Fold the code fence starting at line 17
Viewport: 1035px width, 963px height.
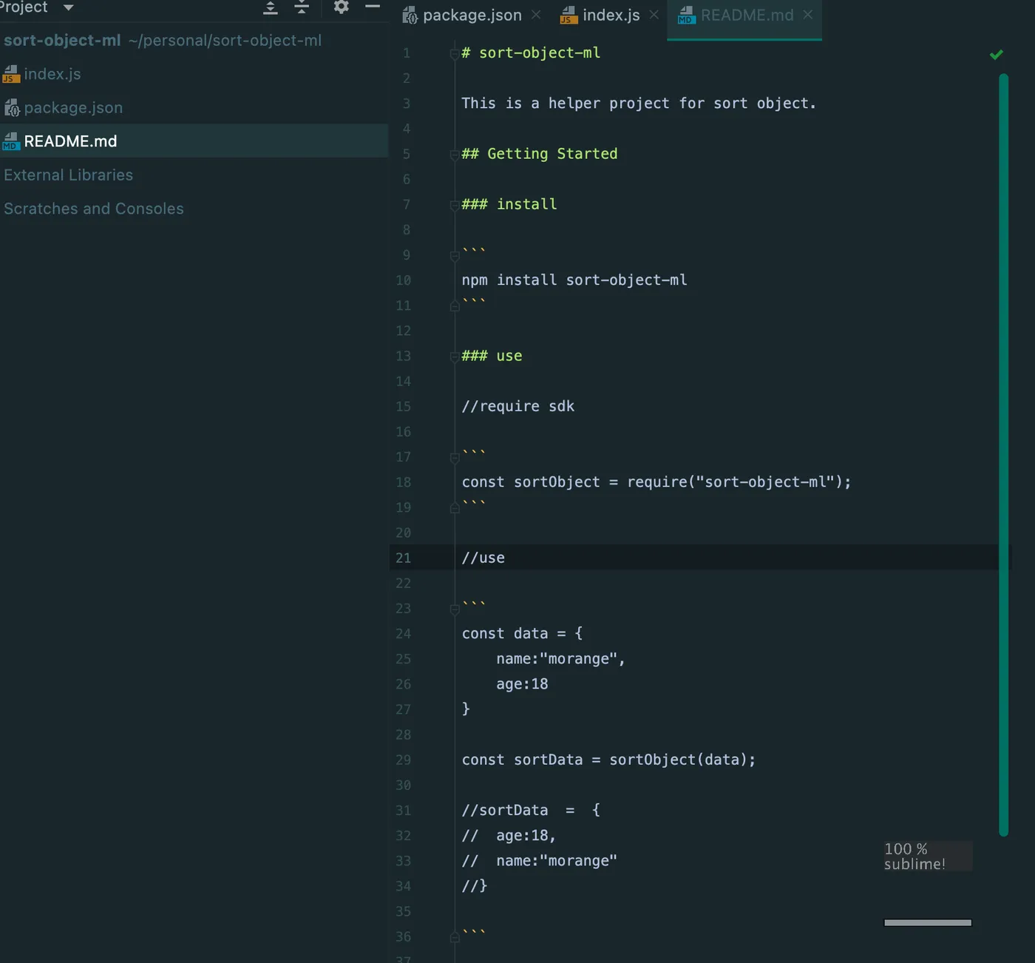(455, 458)
